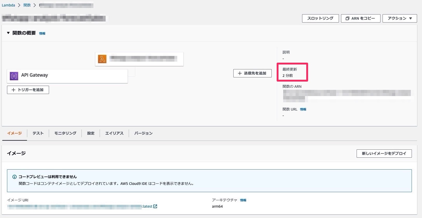Go to the エイリアス tab
The image size is (422, 218).
(114, 133)
